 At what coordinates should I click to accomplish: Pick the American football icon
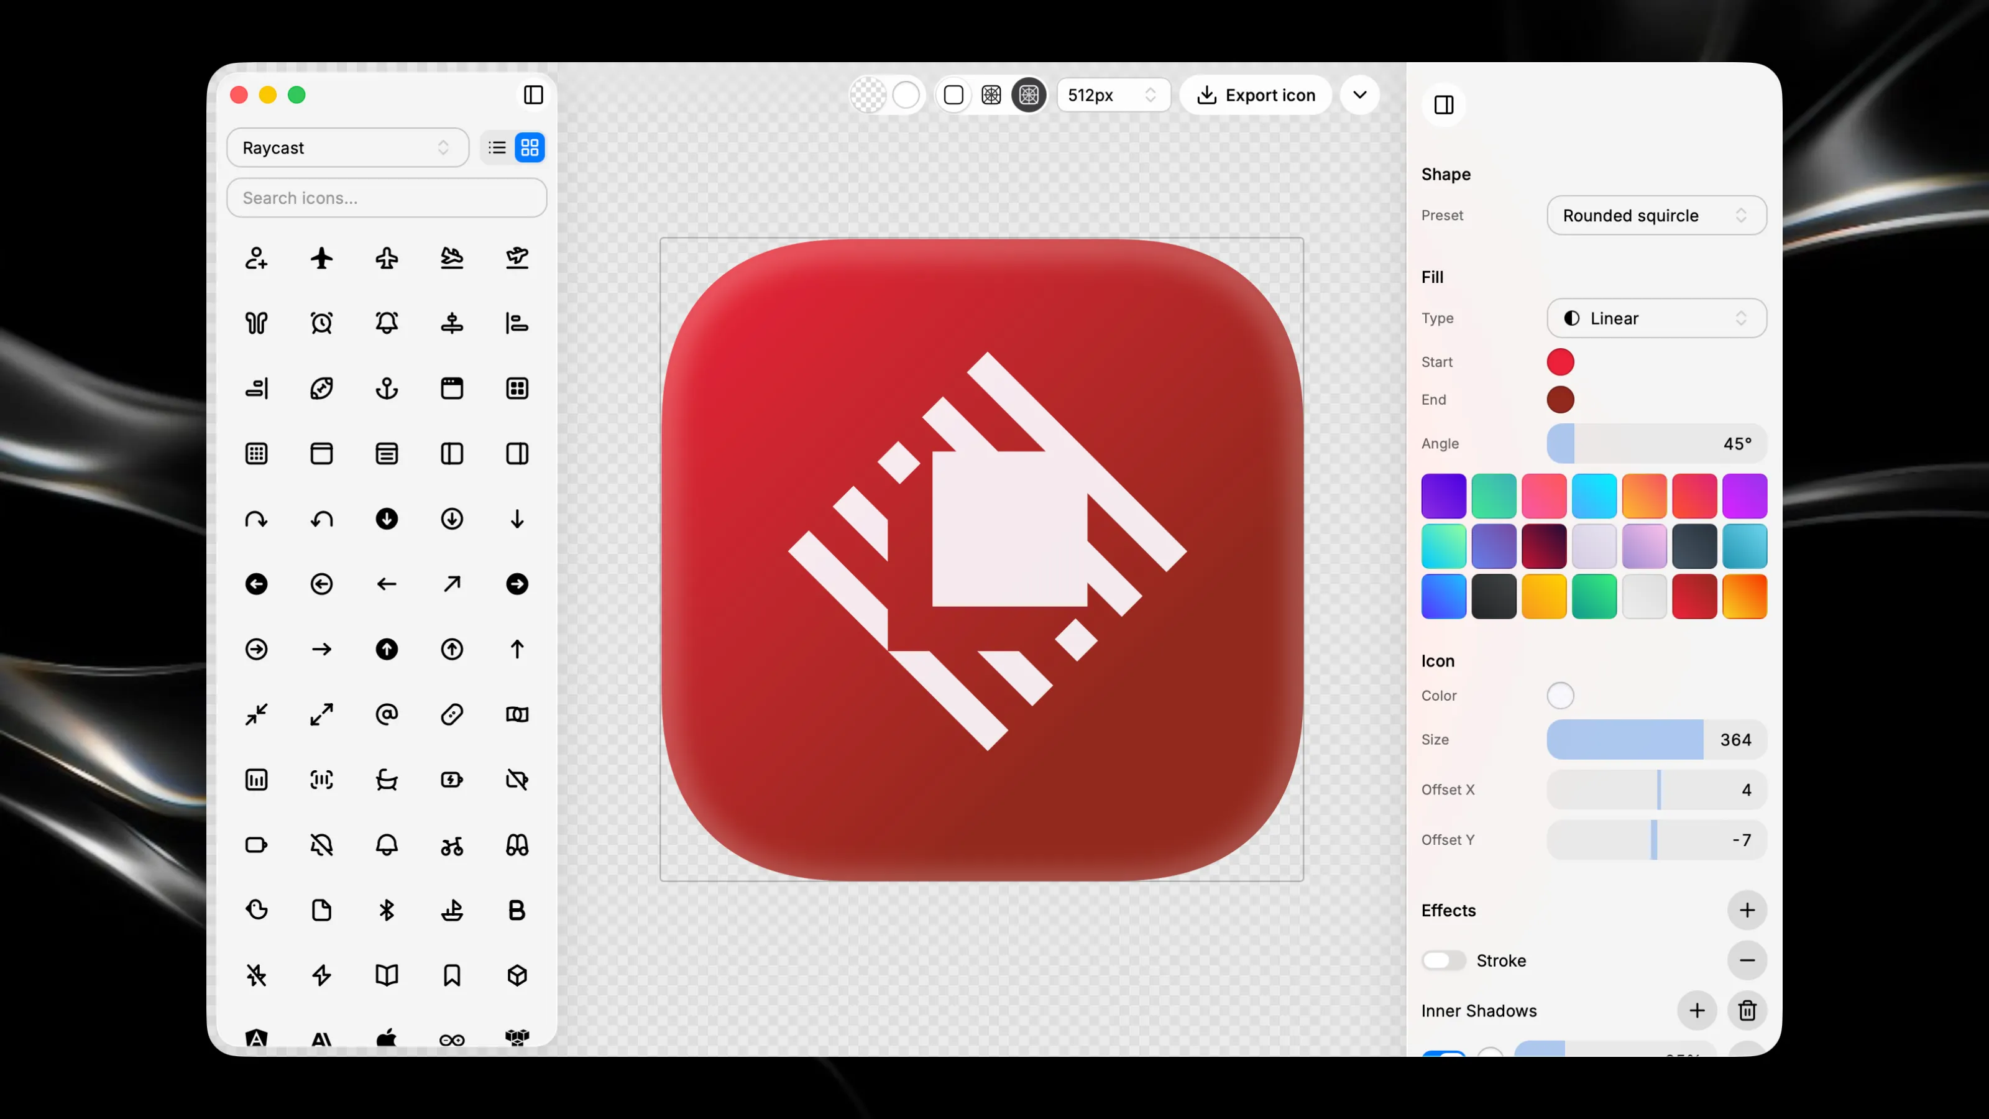[321, 389]
